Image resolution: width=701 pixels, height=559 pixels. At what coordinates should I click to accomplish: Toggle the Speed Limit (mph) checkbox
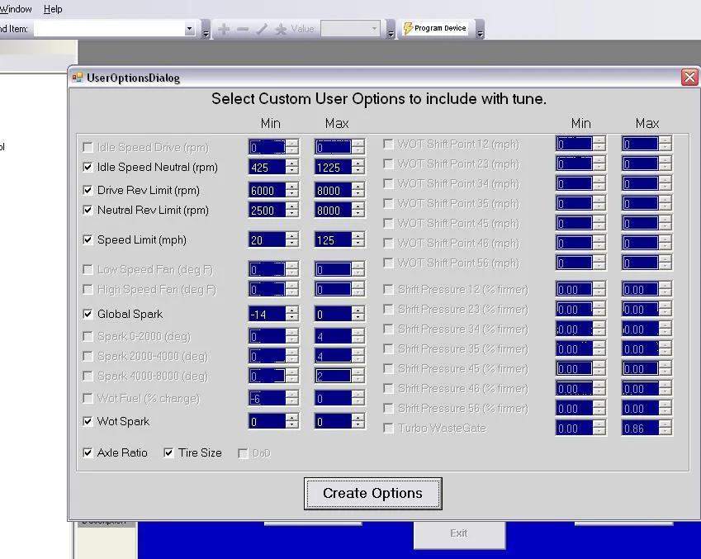point(88,240)
